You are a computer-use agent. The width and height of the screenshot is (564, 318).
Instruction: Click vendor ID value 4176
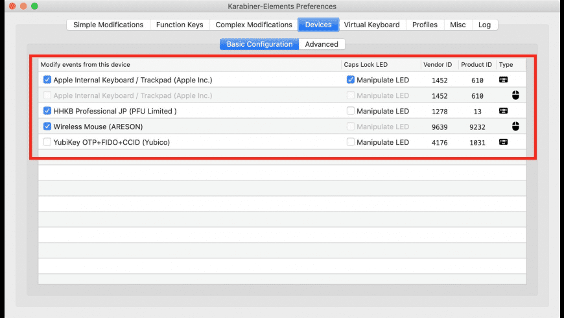440,143
